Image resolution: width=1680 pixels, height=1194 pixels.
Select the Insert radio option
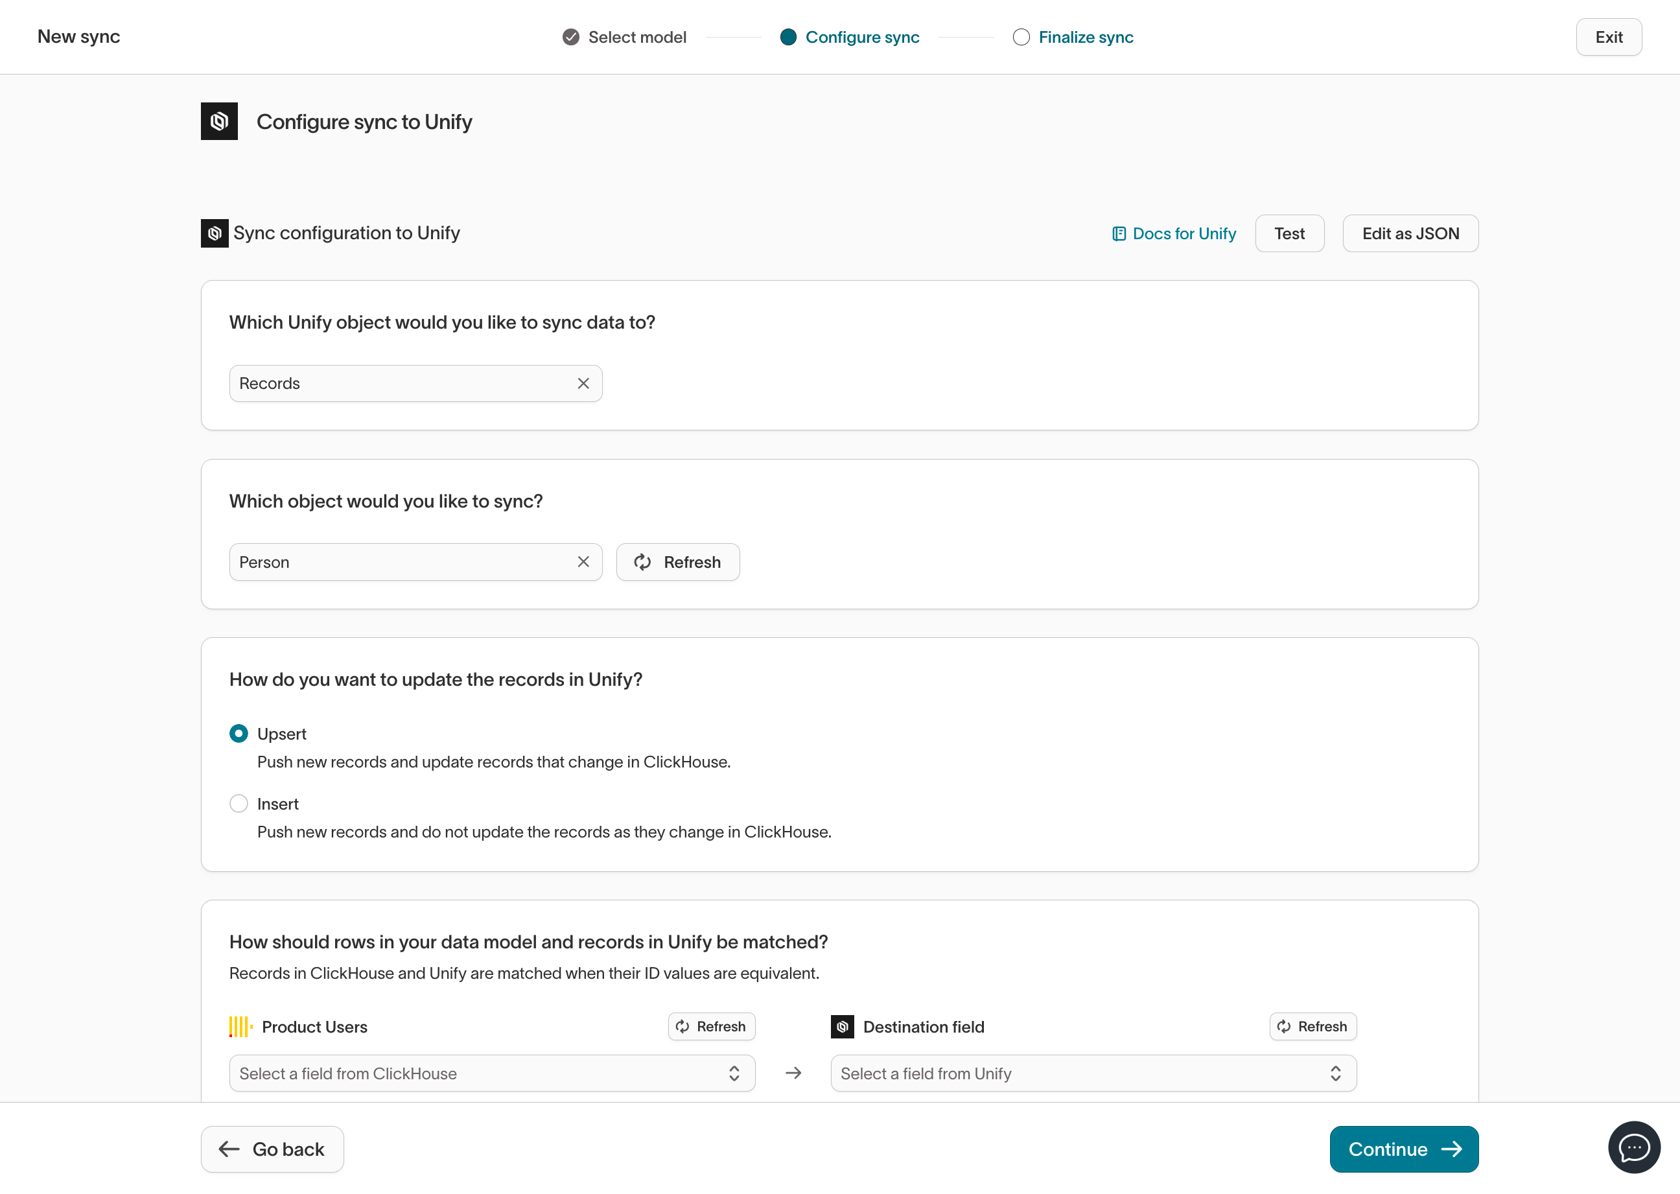click(x=239, y=804)
